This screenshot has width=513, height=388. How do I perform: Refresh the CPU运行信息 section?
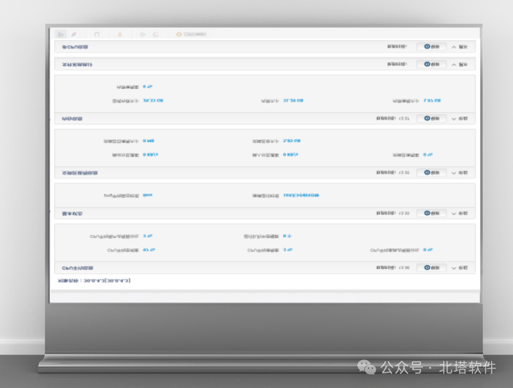(x=431, y=268)
